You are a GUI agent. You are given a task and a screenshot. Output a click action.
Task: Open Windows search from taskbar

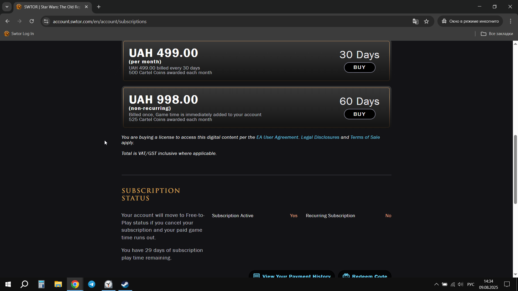(25, 284)
